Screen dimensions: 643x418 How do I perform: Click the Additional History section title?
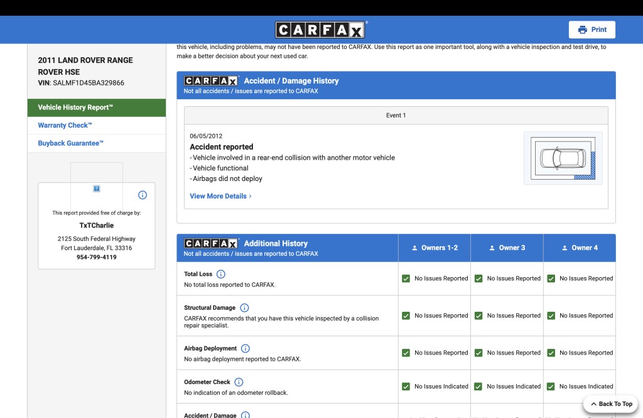pyautogui.click(x=276, y=243)
